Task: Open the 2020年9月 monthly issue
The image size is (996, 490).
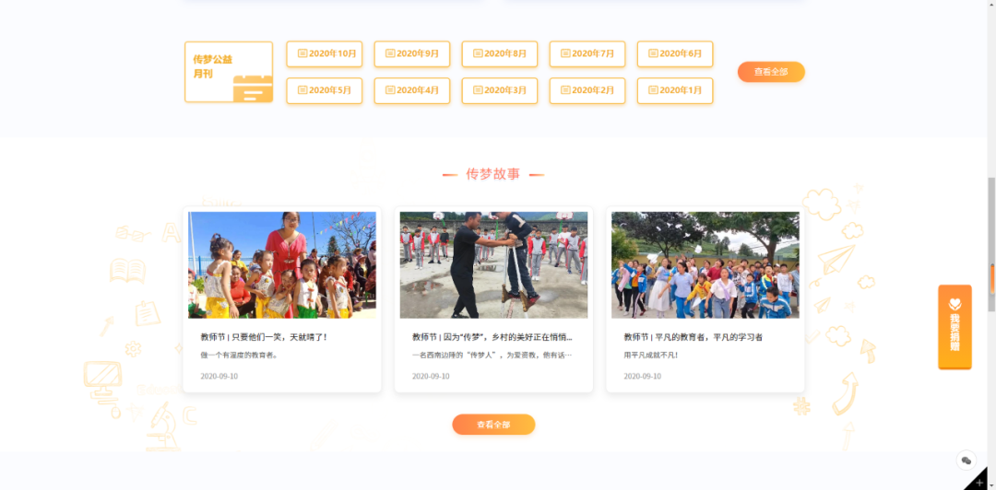Action: click(411, 53)
